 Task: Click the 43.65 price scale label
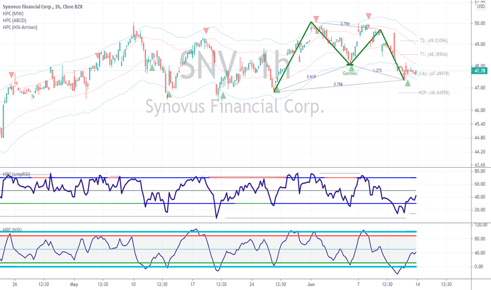click(x=480, y=165)
